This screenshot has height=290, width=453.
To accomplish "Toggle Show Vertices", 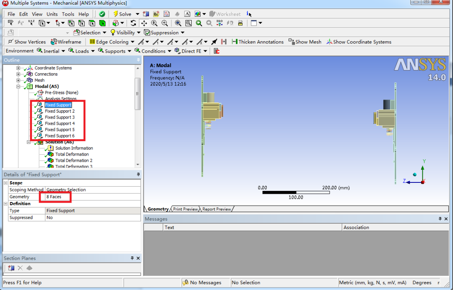I will click(x=27, y=42).
